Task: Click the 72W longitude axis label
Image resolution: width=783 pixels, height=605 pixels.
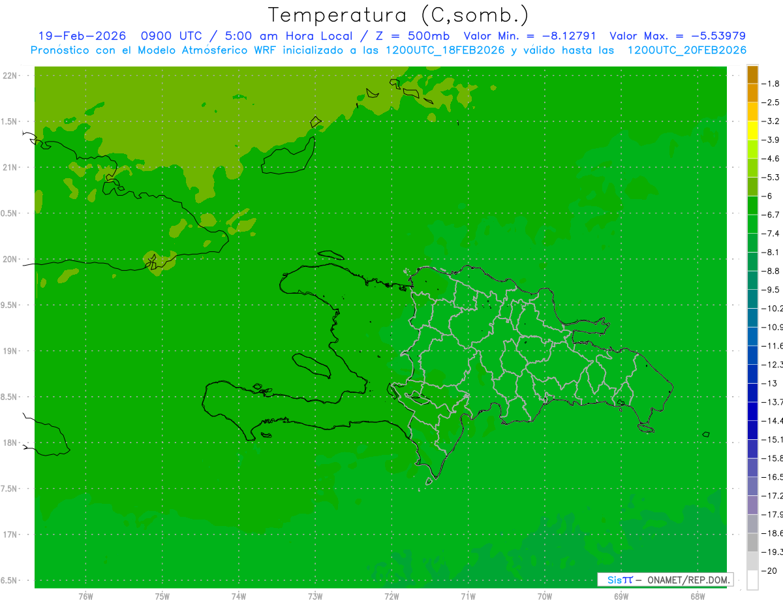Action: (x=391, y=597)
